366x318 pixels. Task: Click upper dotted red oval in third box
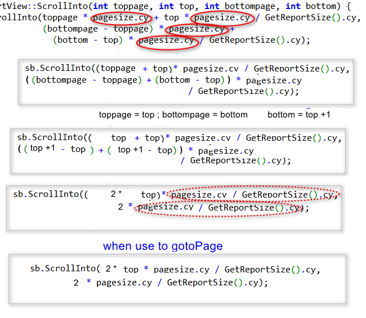coord(255,195)
